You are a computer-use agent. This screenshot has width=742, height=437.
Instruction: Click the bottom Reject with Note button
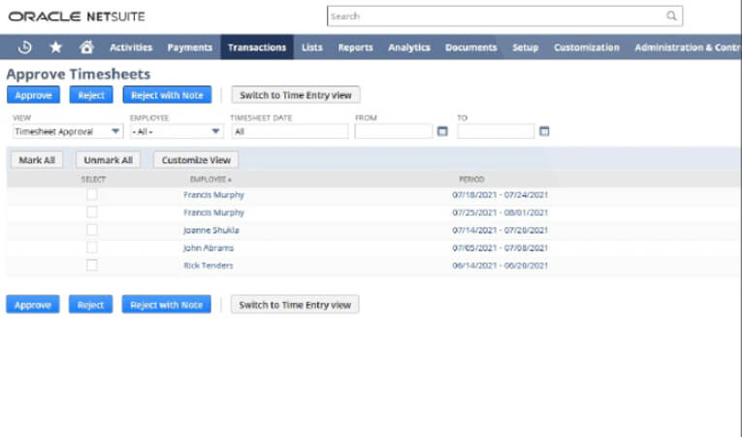click(x=166, y=305)
